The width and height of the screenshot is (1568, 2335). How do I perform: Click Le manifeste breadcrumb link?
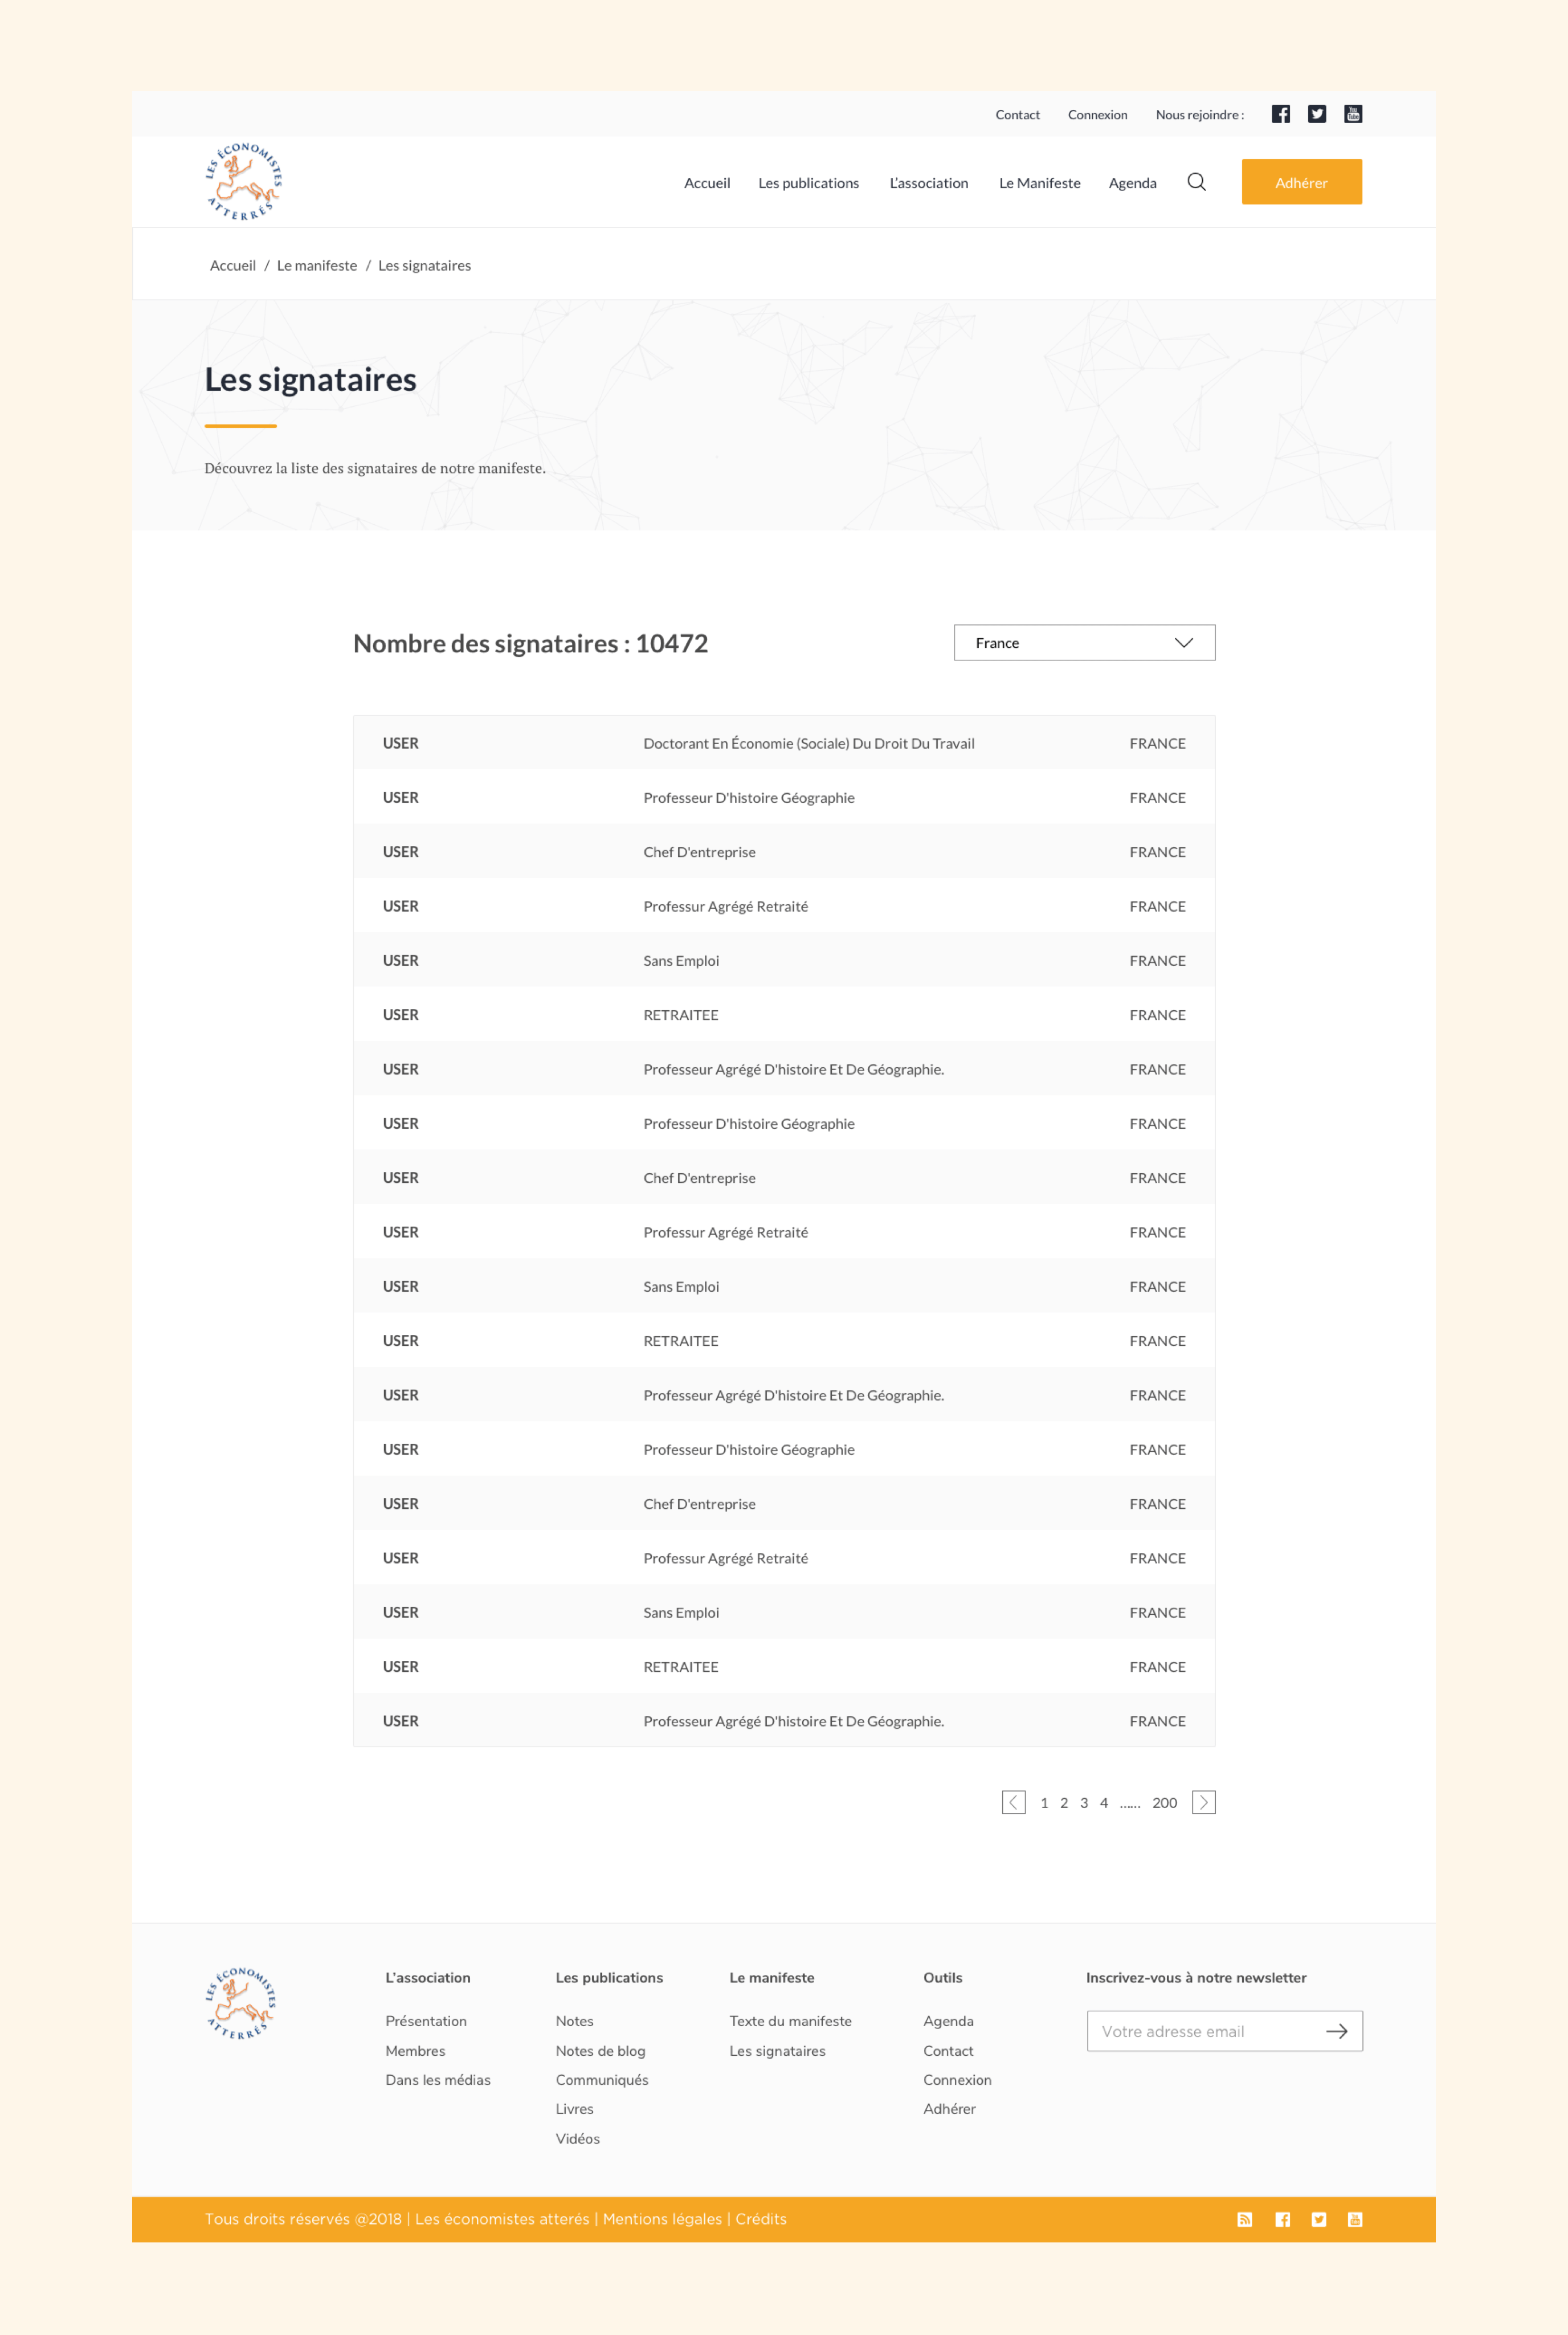coord(316,266)
